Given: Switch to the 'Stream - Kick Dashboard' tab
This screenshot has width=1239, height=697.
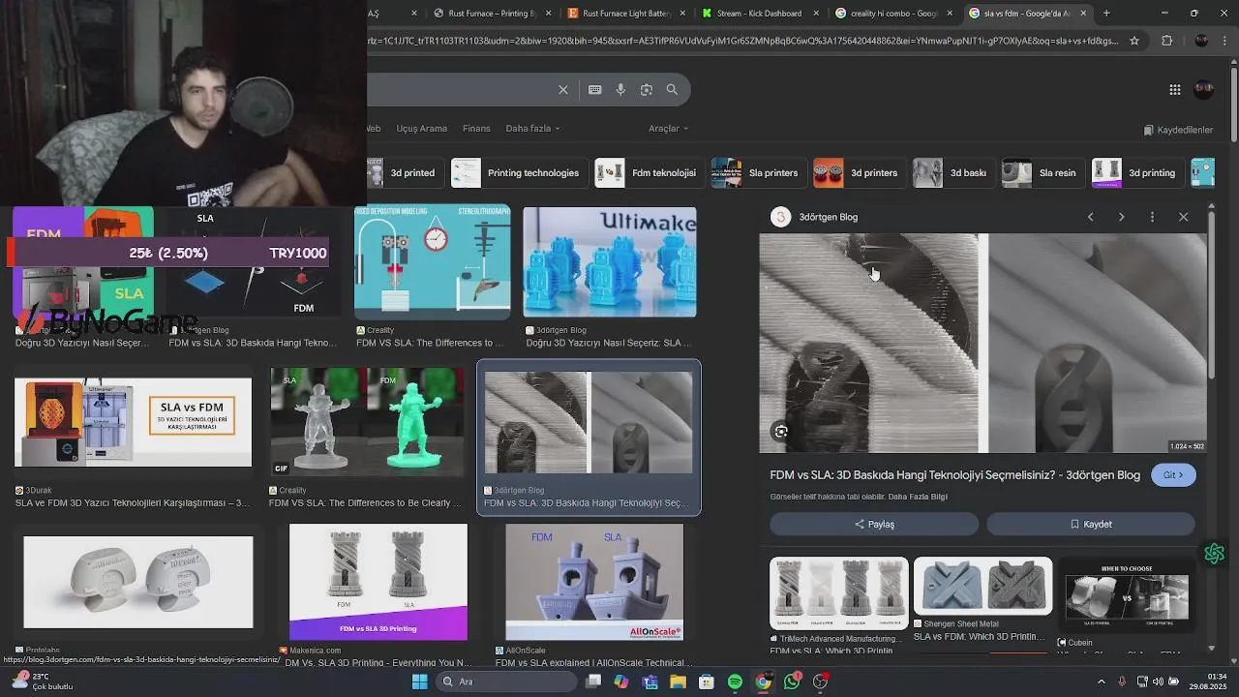Looking at the screenshot, I should pos(762,14).
